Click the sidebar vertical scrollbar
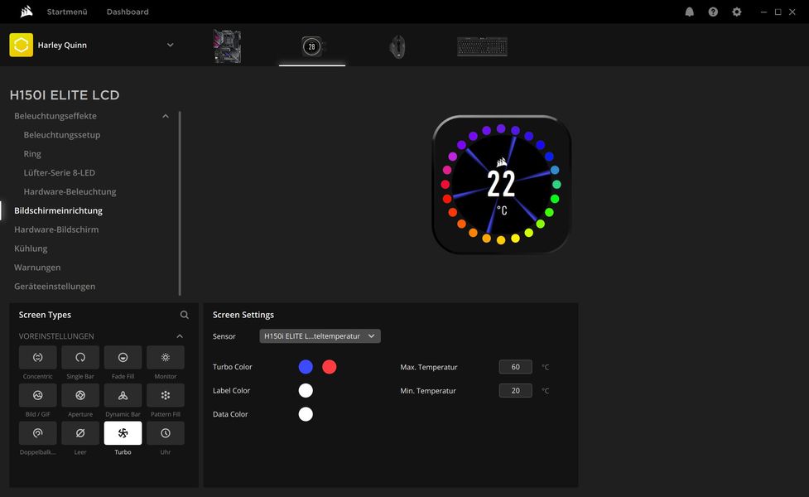Viewport: 809px width, 497px height. pyautogui.click(x=180, y=203)
